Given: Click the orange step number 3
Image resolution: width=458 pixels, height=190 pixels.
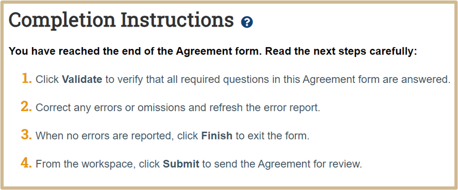Looking at the screenshot, I should 26,135.
